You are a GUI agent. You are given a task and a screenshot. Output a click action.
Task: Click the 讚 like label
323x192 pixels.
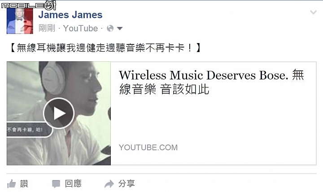pos(24,183)
